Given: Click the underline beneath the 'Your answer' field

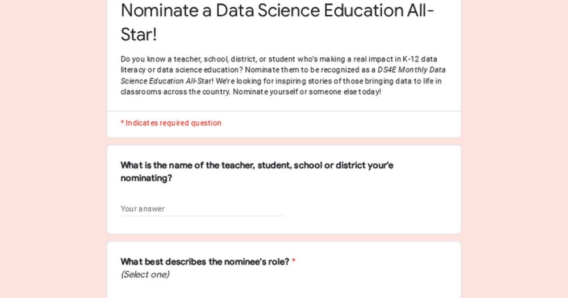Looking at the screenshot, I should [x=202, y=216].
